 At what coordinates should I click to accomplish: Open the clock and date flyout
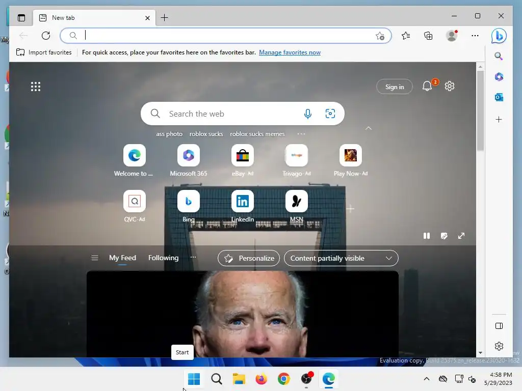(x=498, y=379)
